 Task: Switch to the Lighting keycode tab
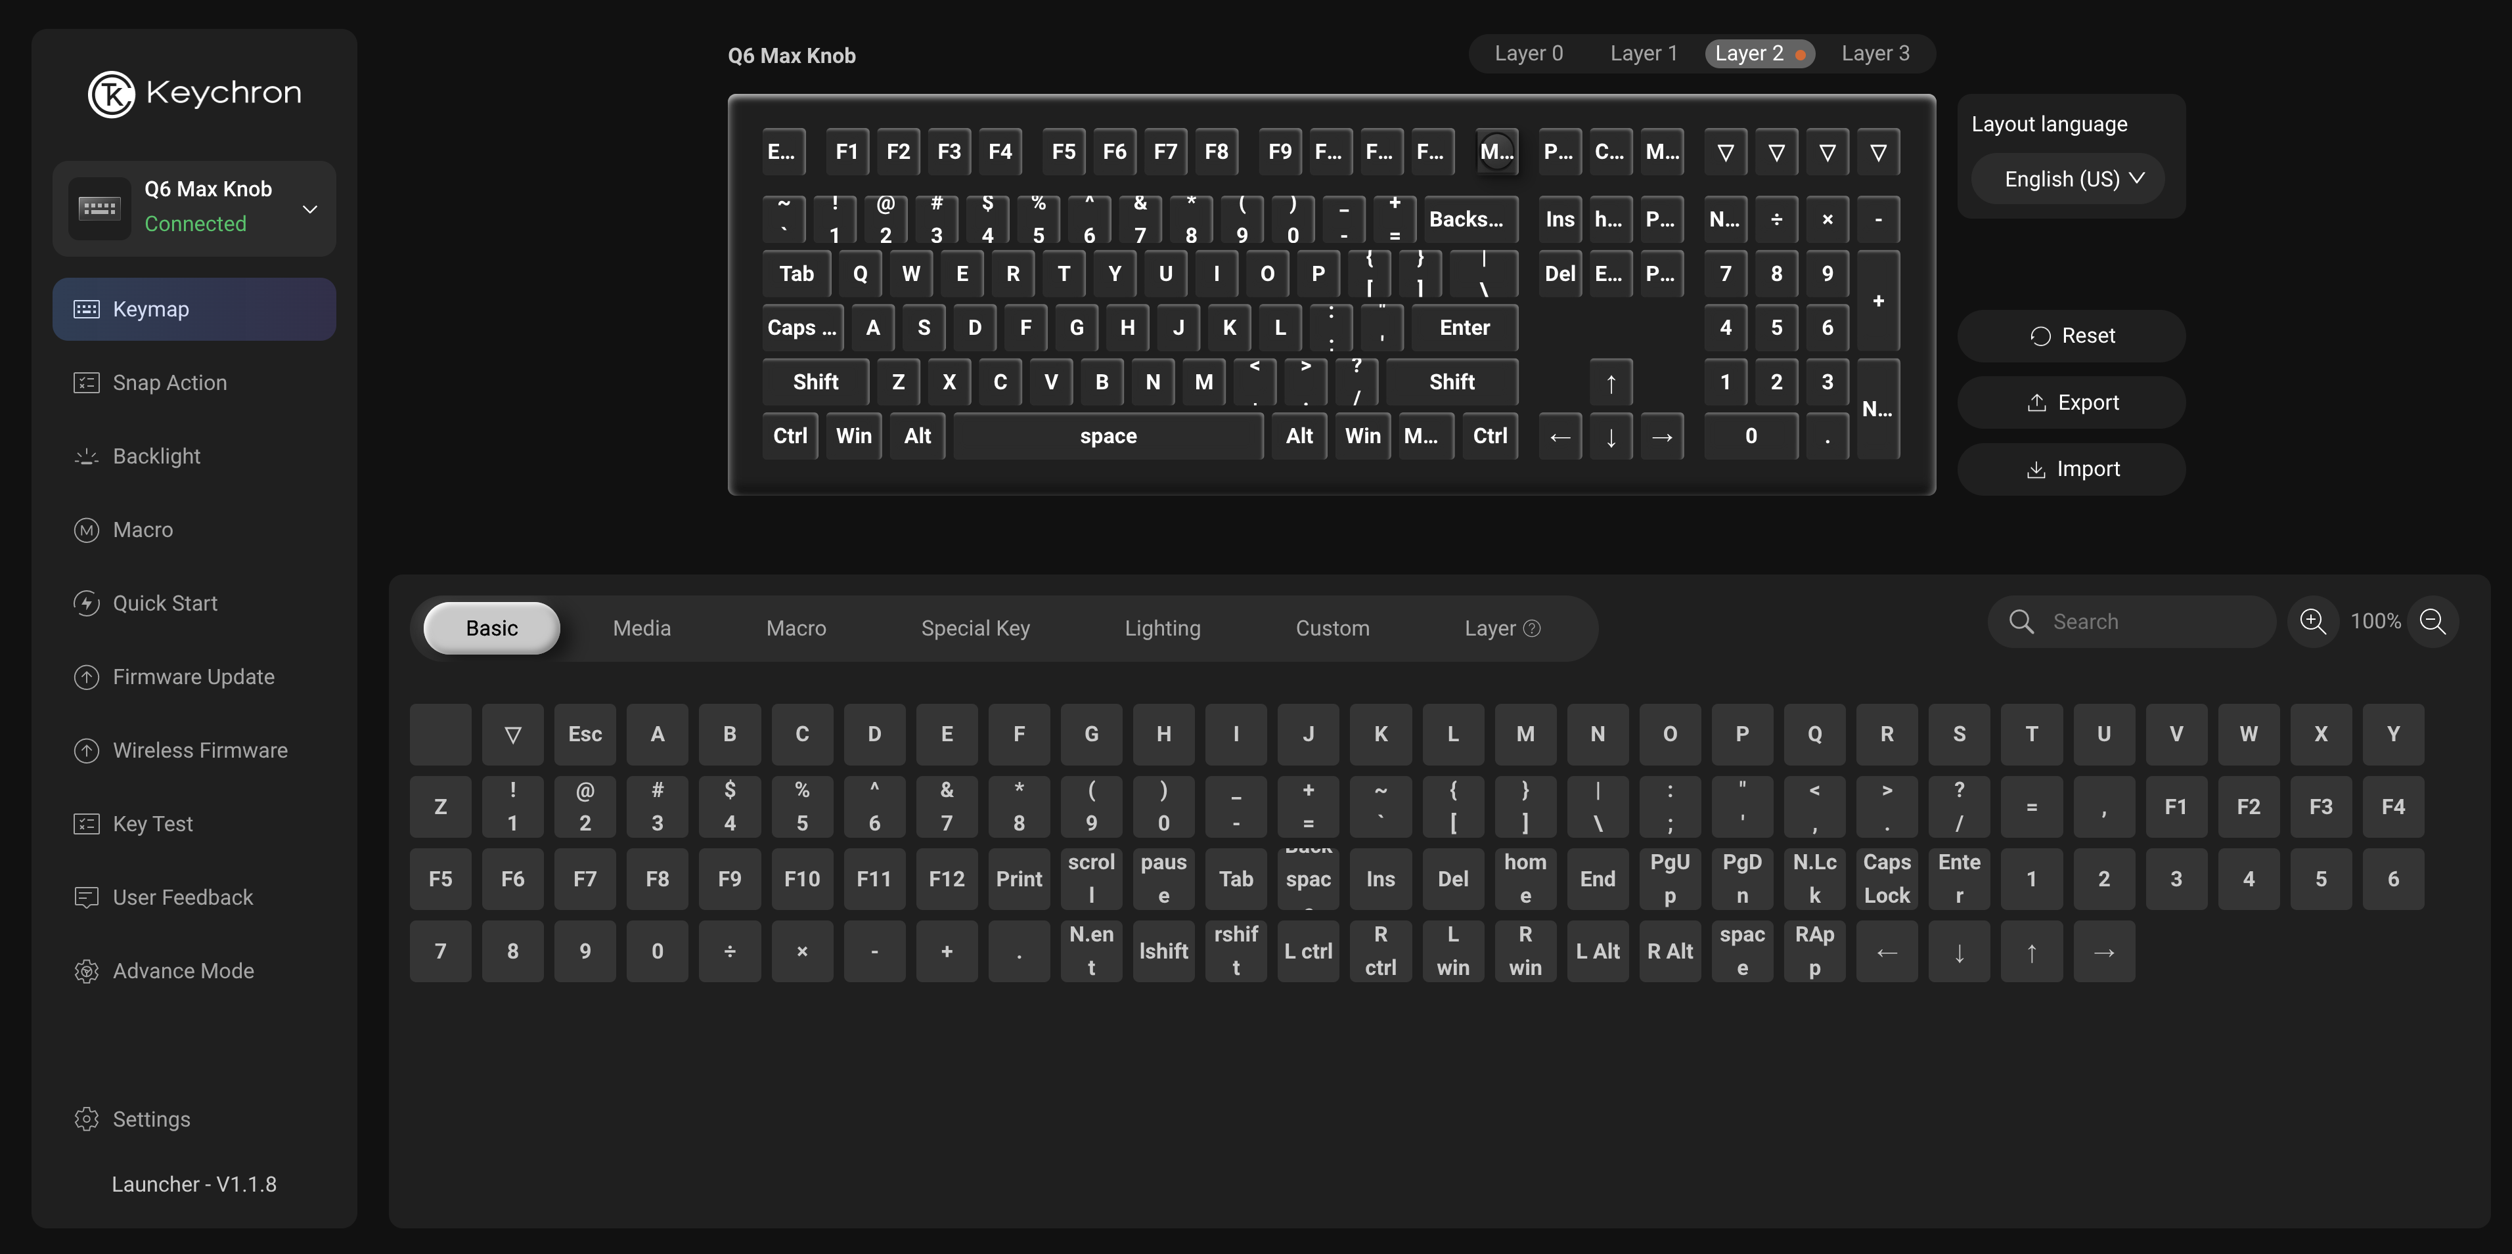pyautogui.click(x=1161, y=628)
